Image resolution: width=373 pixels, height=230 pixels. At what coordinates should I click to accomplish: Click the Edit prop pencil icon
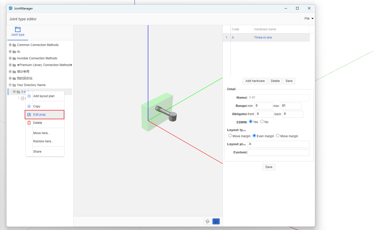29,115
